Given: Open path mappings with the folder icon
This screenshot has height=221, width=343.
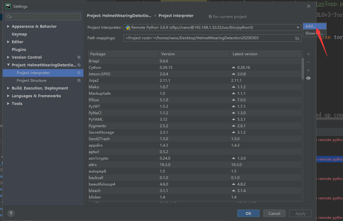Looking at the screenshot, I should click(298, 38).
